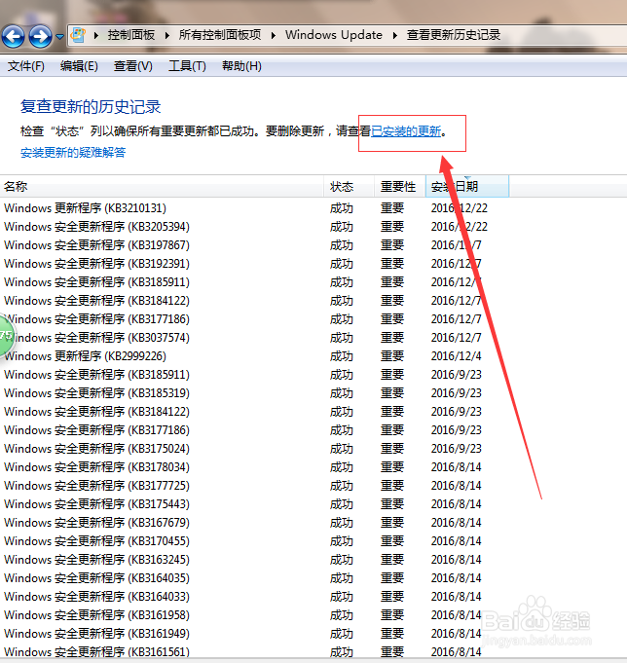
Task: Open the 帮助(H) menu
Action: (x=241, y=66)
